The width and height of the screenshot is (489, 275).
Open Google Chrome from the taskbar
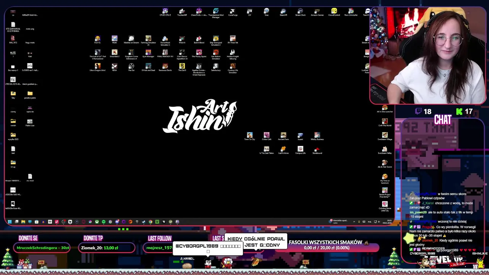tap(150, 222)
